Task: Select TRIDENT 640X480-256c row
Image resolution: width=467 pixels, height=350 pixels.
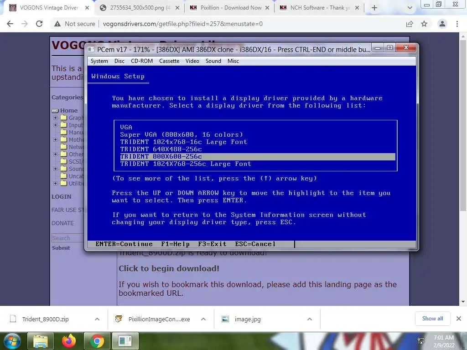Action: pyautogui.click(x=258, y=149)
